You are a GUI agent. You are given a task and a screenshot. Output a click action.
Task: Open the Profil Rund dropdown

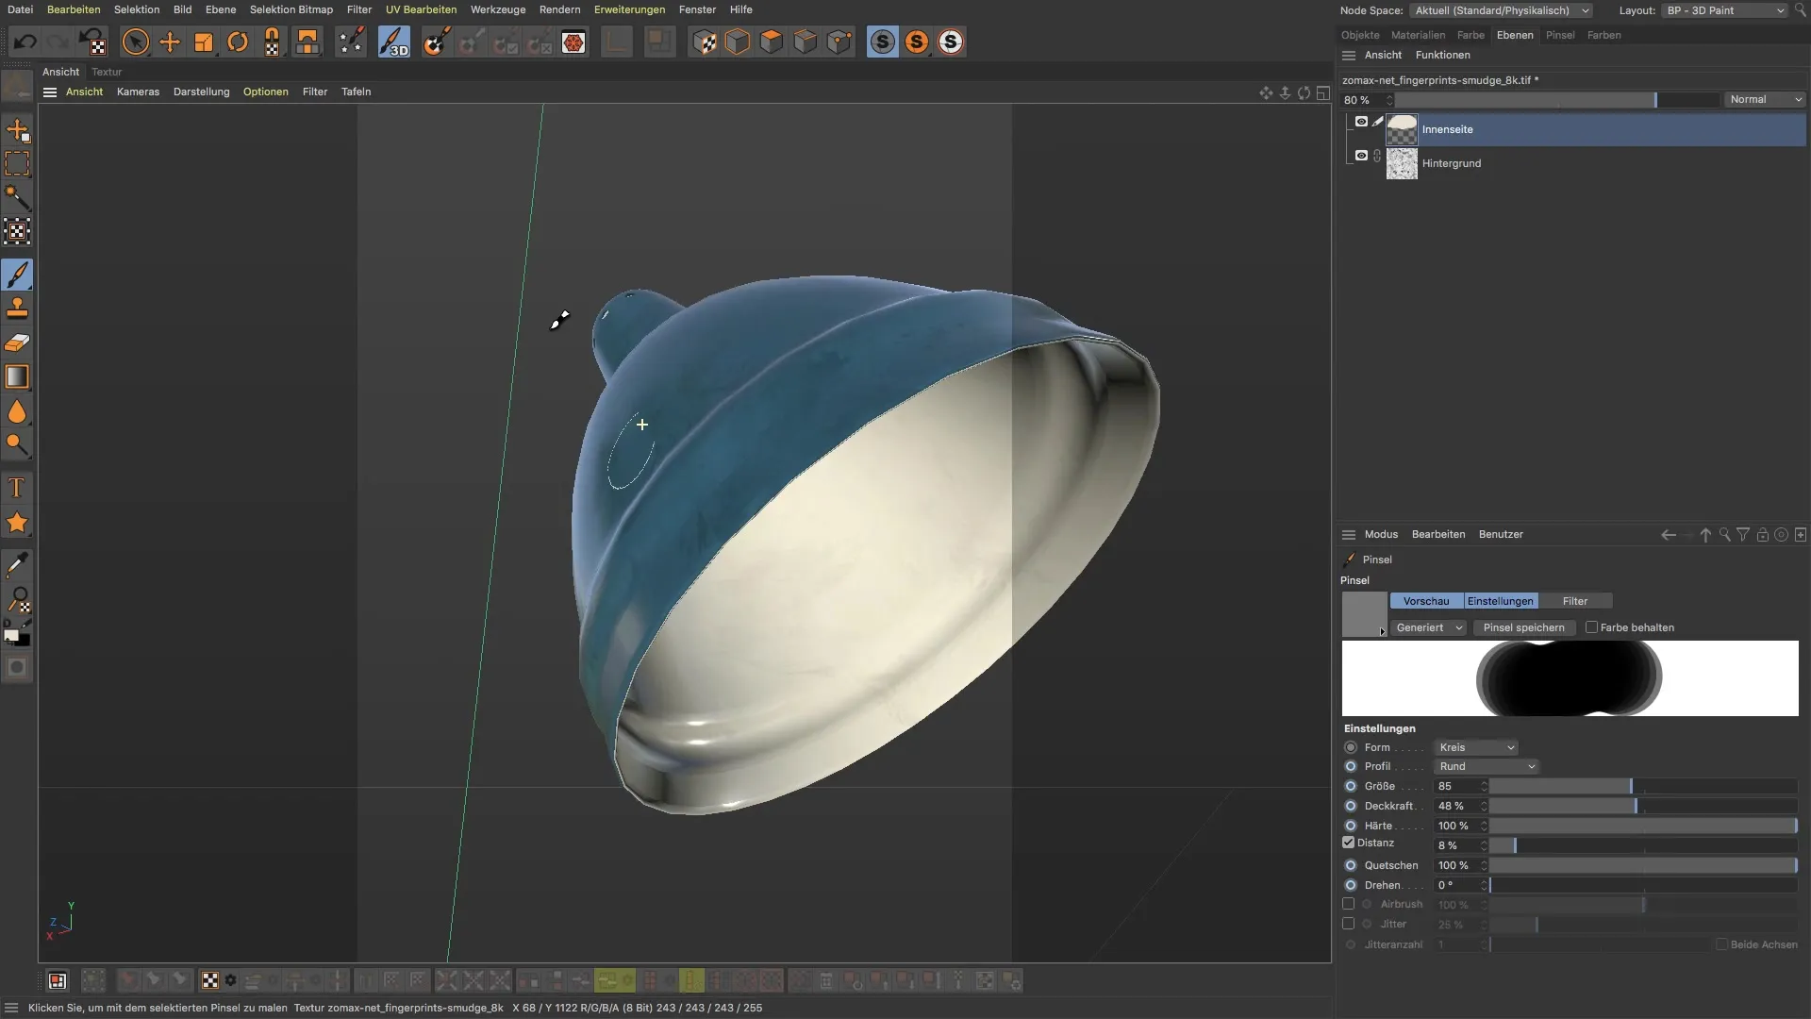[x=1487, y=766]
